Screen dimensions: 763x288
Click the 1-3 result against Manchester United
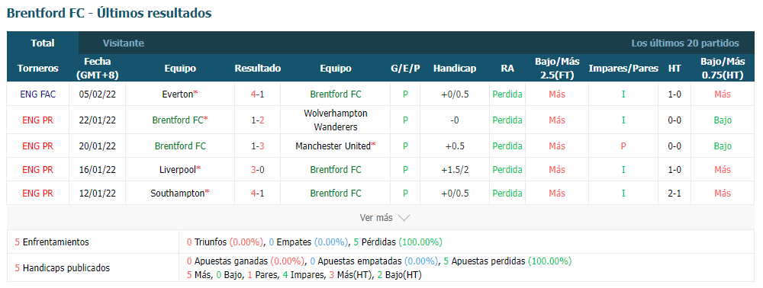(257, 146)
